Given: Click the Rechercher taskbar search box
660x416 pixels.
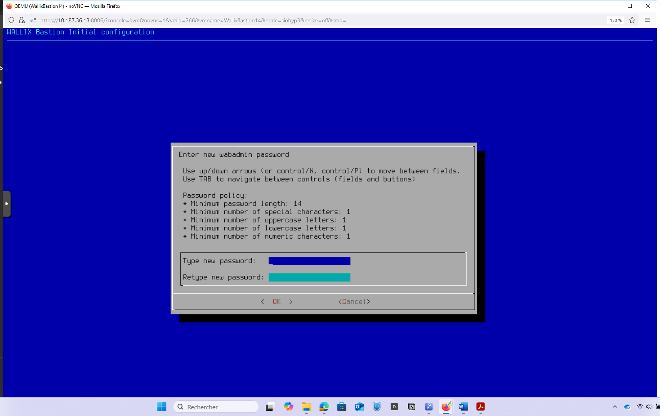Looking at the screenshot, I should point(216,407).
